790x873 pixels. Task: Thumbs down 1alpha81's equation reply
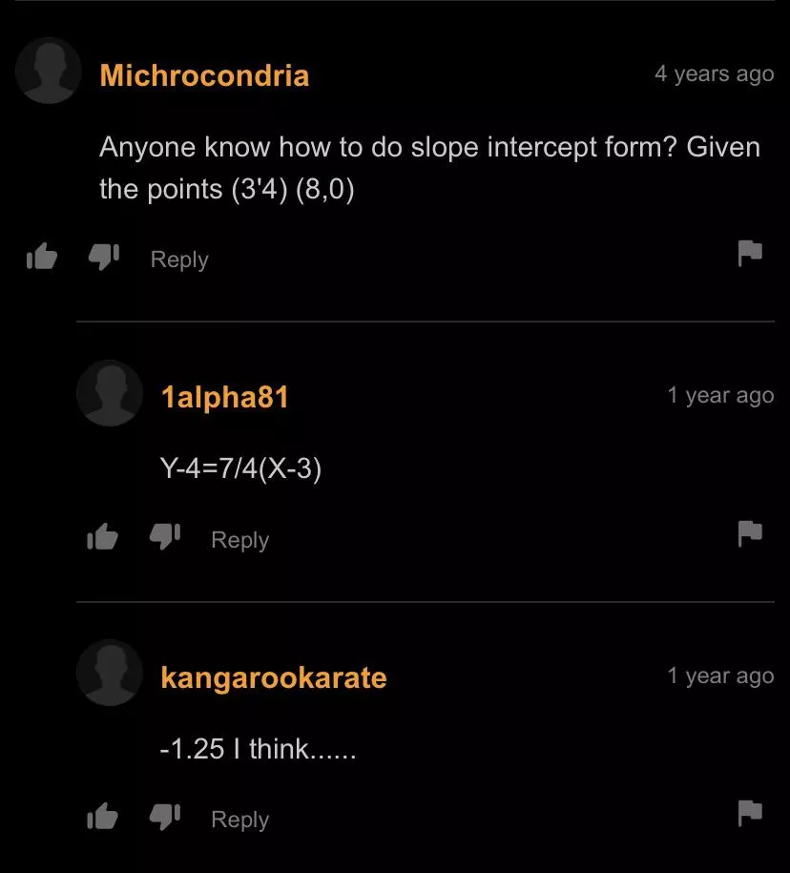coord(165,537)
